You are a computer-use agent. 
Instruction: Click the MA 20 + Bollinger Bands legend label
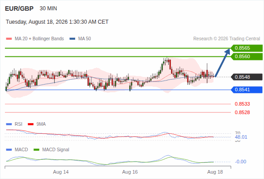point(39,39)
